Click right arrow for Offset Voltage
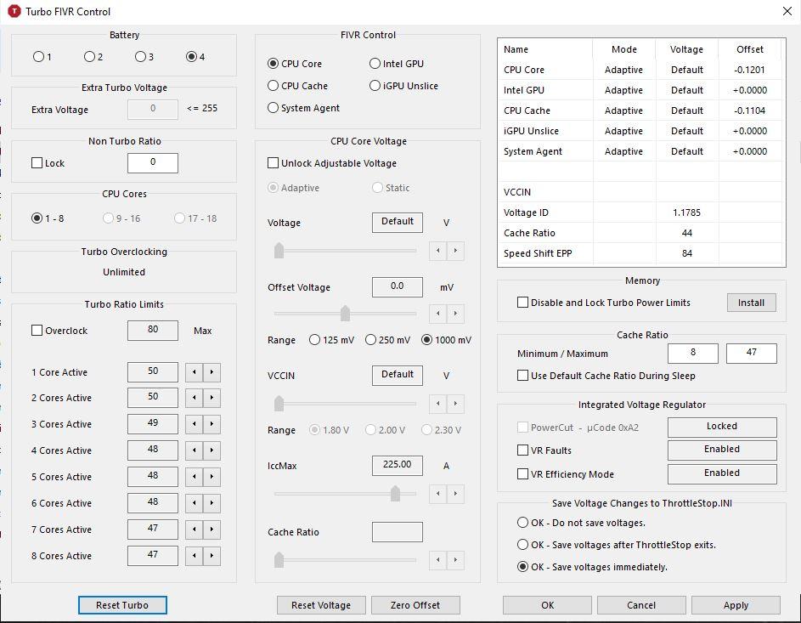 coord(456,314)
